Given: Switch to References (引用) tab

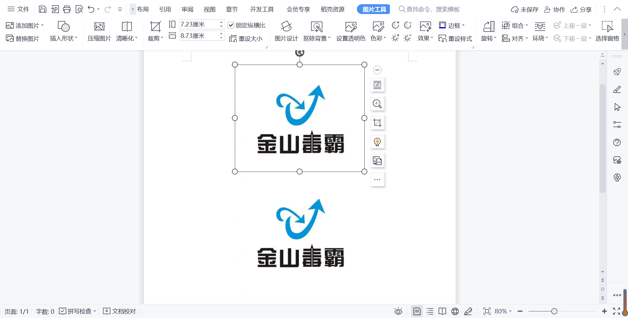Looking at the screenshot, I should 165,9.
